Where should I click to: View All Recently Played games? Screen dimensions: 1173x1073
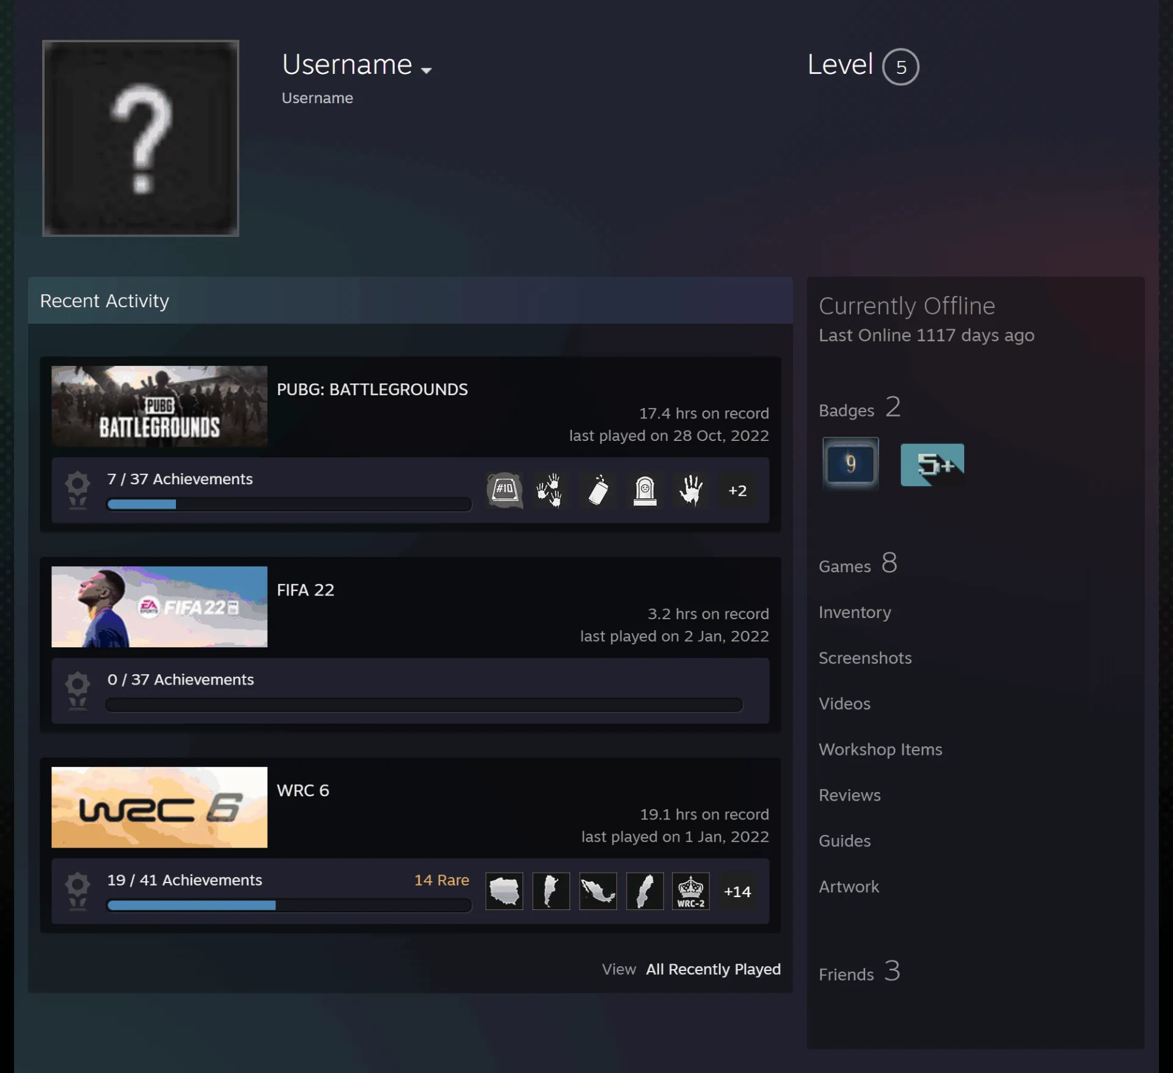(x=713, y=969)
